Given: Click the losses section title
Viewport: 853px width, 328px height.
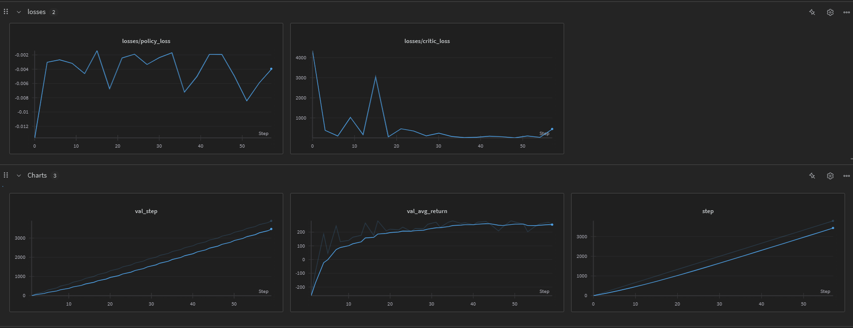Looking at the screenshot, I should click(36, 12).
